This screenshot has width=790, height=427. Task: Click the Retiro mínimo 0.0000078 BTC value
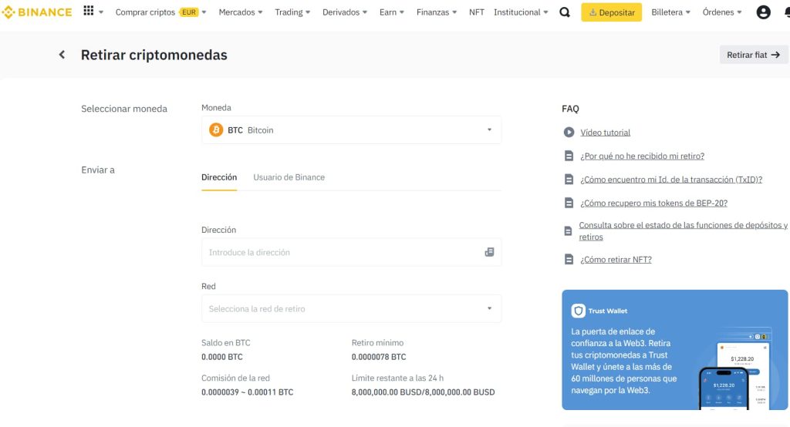(379, 357)
